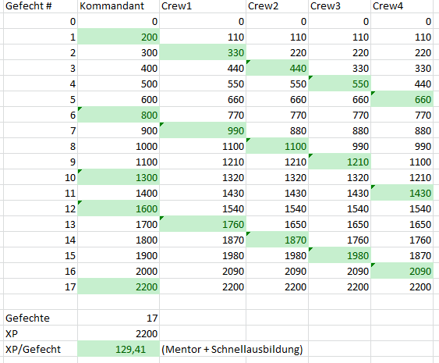Click the XP total cell 2200

point(119,333)
